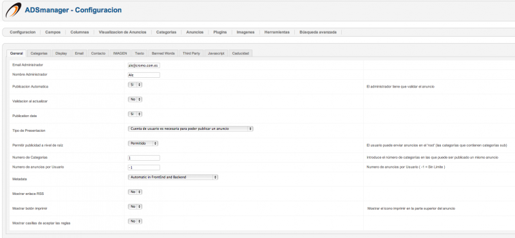
Task: Click the ADSmanager logo icon
Action: (14, 10)
